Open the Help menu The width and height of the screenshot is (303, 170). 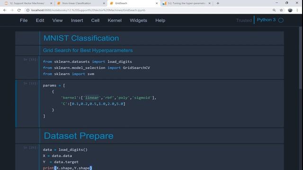[160, 20]
